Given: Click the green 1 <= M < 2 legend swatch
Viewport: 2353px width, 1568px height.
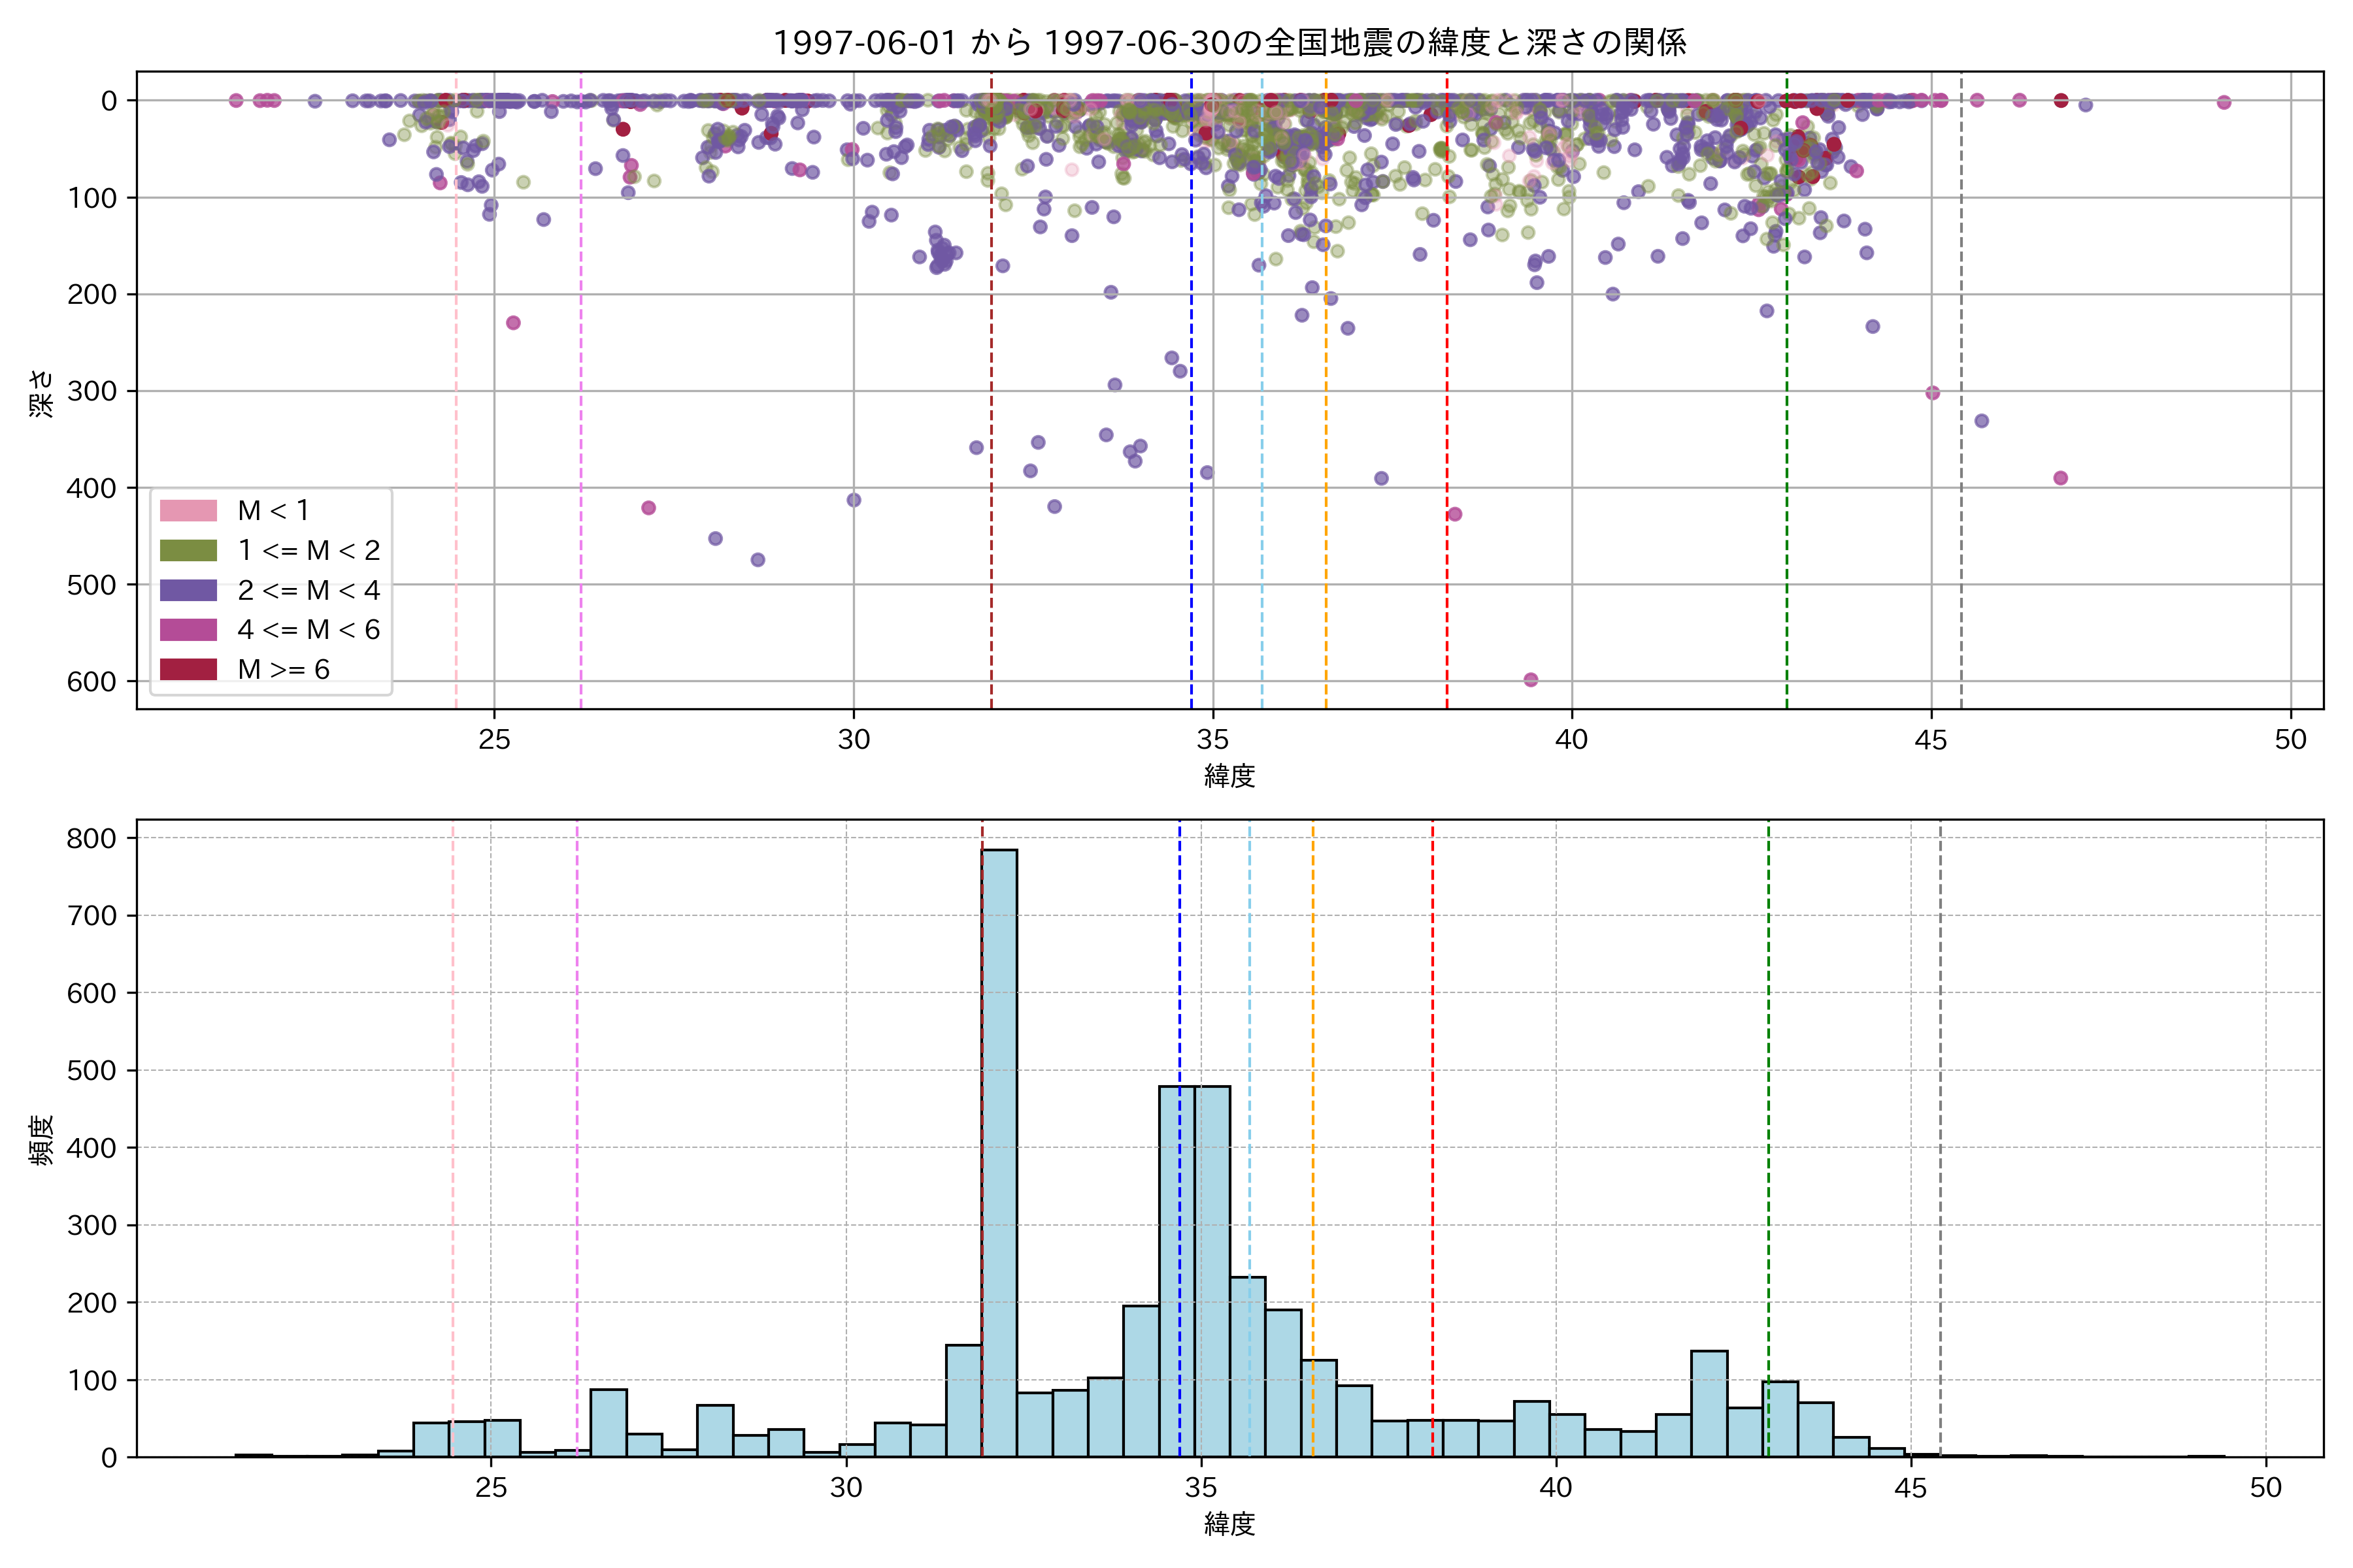Looking at the screenshot, I should pos(188,551).
